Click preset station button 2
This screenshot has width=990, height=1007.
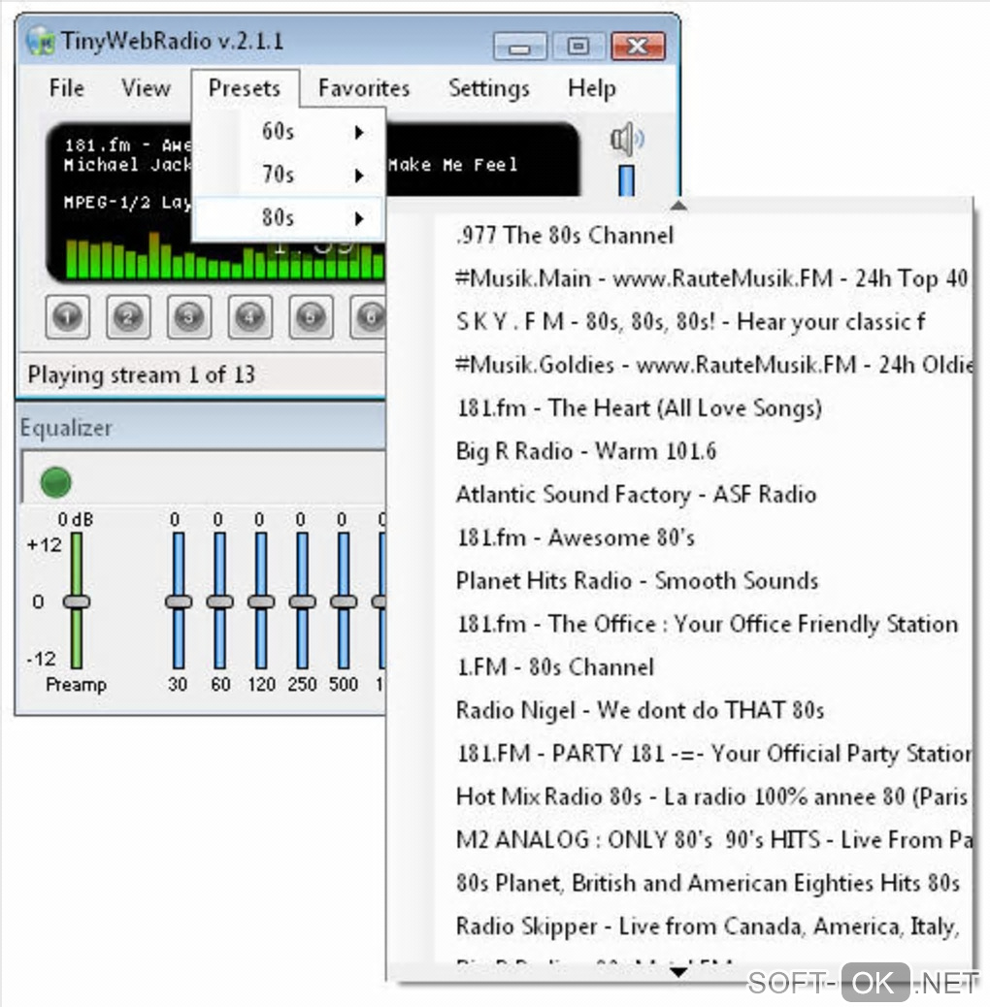point(128,316)
